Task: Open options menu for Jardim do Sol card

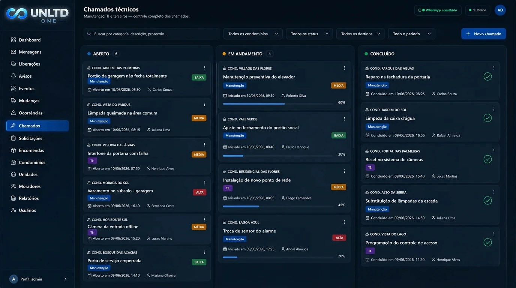Action: point(493,109)
